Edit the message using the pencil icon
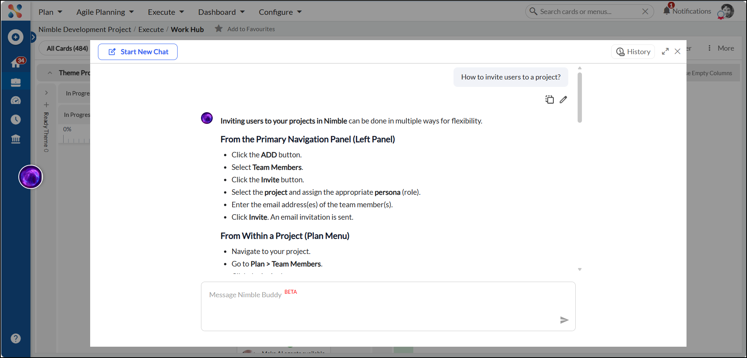 click(563, 99)
